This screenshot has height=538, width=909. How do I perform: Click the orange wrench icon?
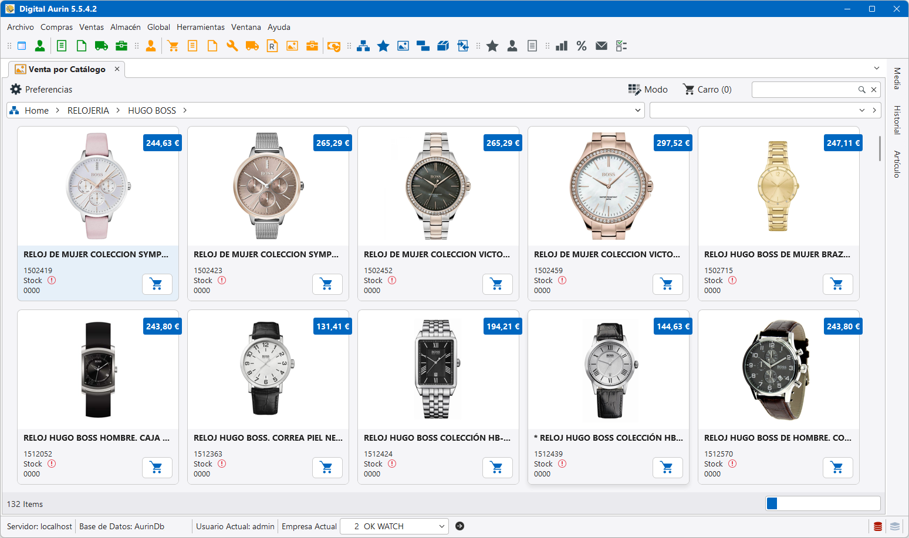click(x=232, y=46)
